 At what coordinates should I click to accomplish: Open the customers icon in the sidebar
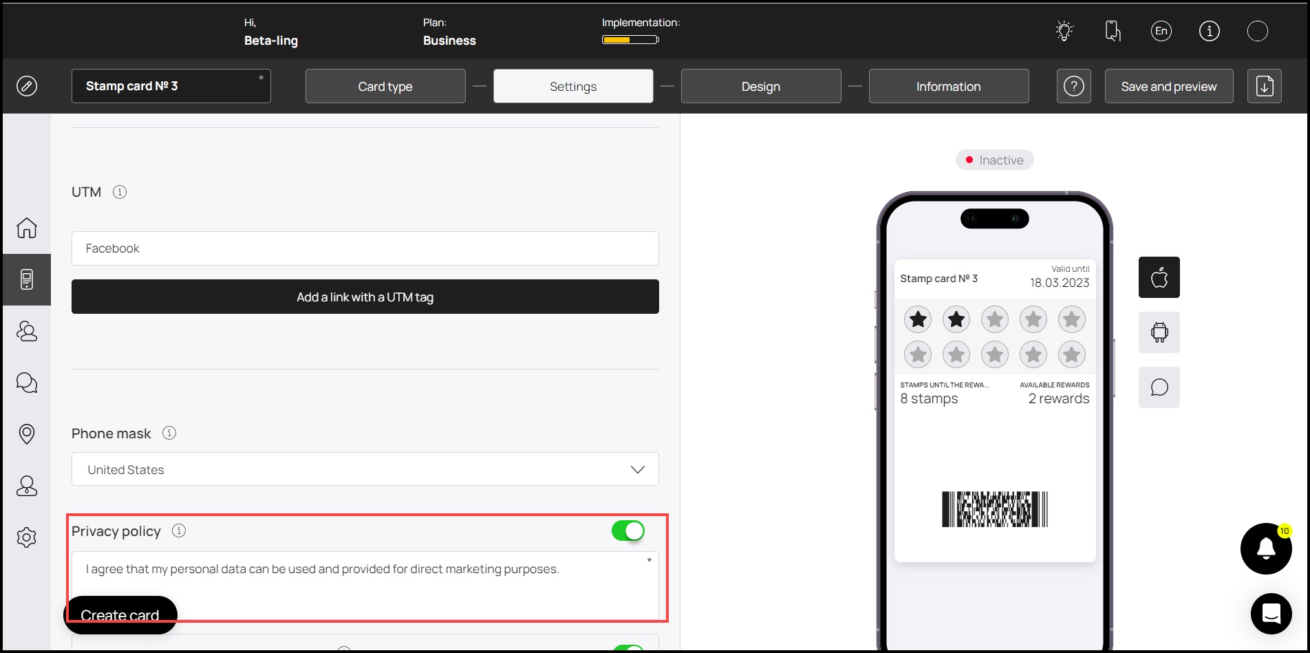tap(27, 331)
